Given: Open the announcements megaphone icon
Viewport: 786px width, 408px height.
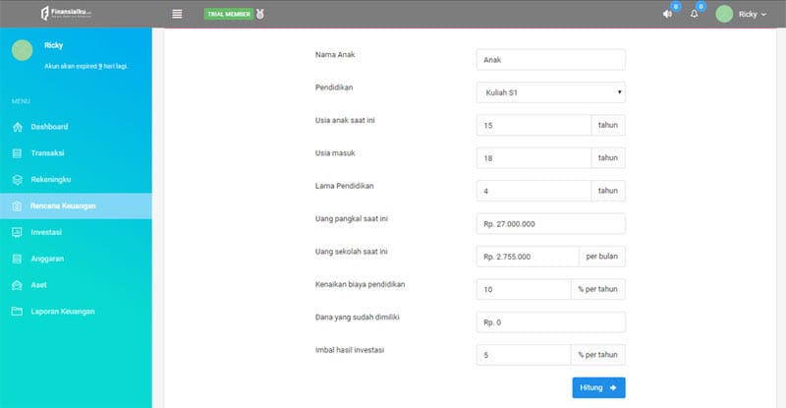Looking at the screenshot, I should tap(667, 14).
